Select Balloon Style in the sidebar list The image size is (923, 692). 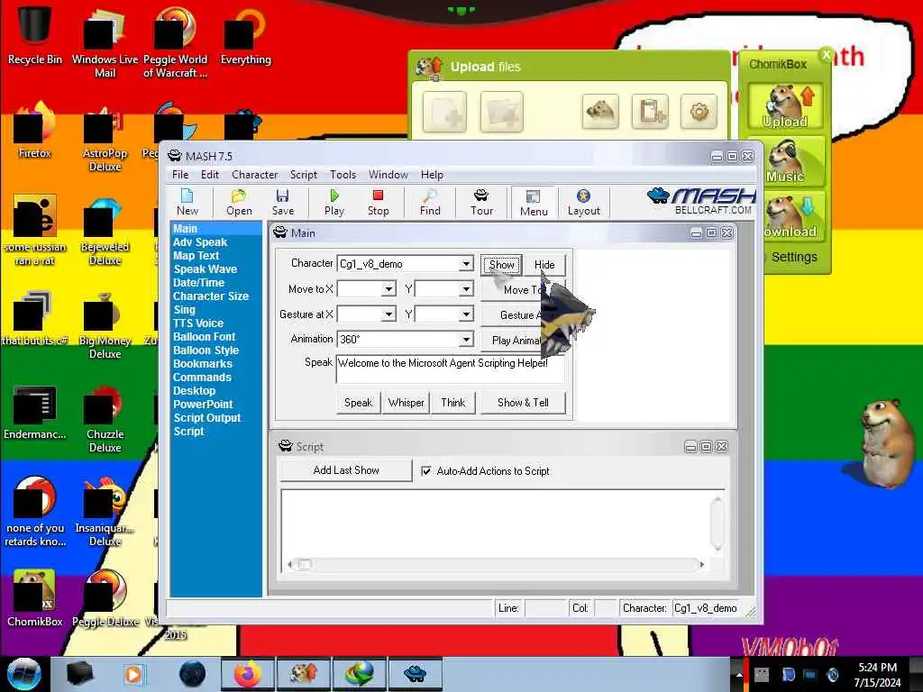tap(206, 351)
